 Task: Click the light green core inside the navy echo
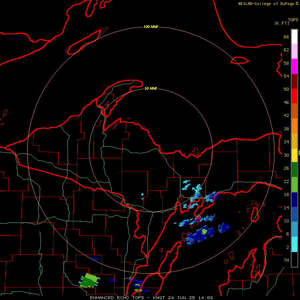[204, 232]
